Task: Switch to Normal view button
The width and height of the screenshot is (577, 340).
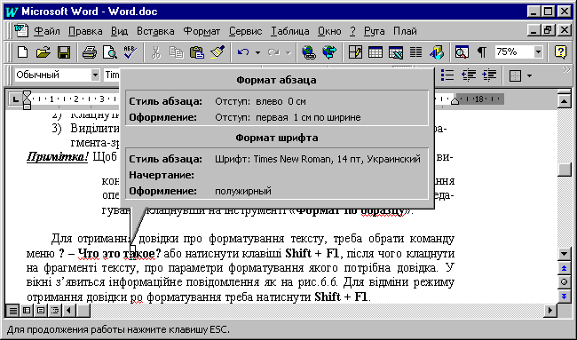Action: click(13, 311)
